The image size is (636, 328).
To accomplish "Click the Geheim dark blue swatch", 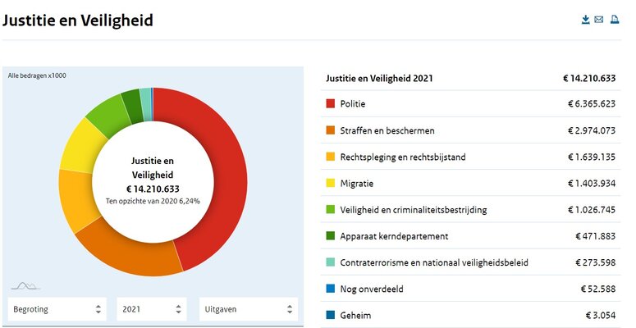I will pos(331,315).
